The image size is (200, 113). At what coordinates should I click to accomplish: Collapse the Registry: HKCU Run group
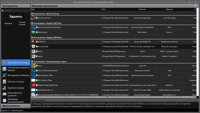point(32,23)
